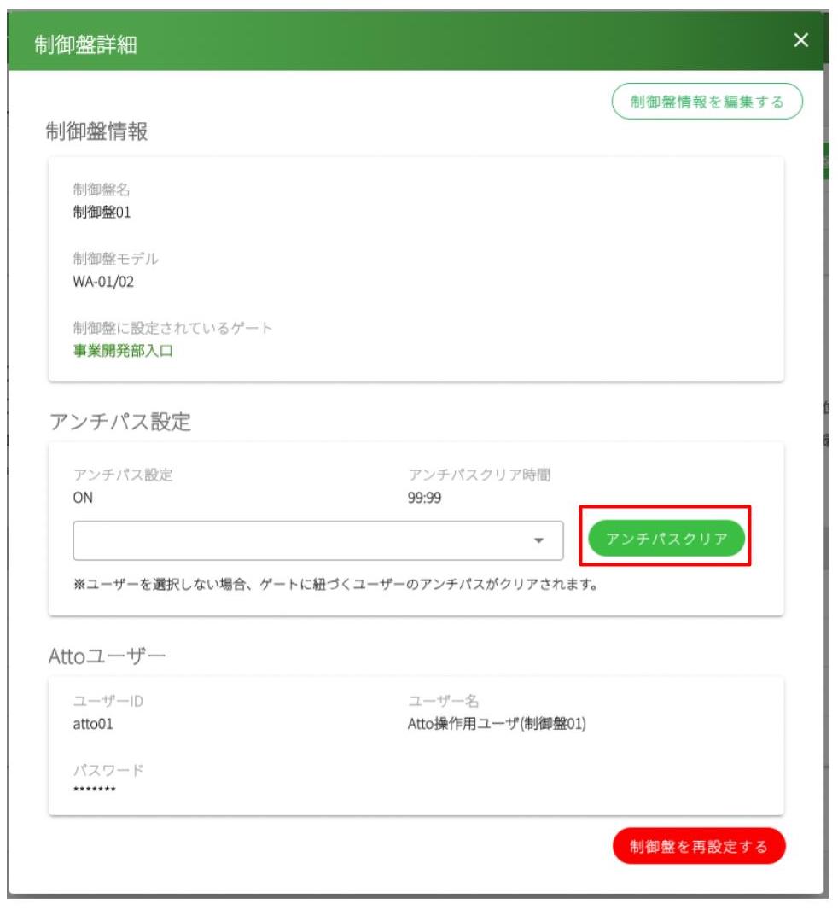
Task: Click the 制御盤名 label
Action: coord(101,190)
